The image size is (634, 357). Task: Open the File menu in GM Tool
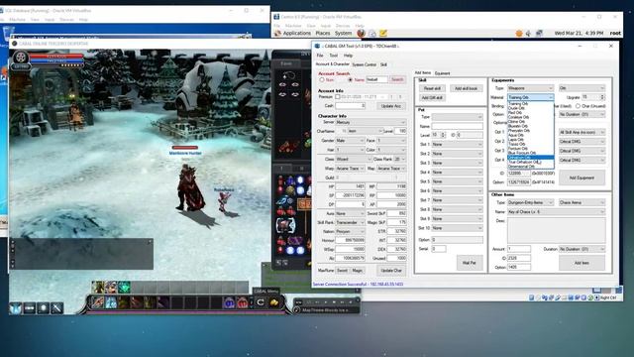(320, 56)
